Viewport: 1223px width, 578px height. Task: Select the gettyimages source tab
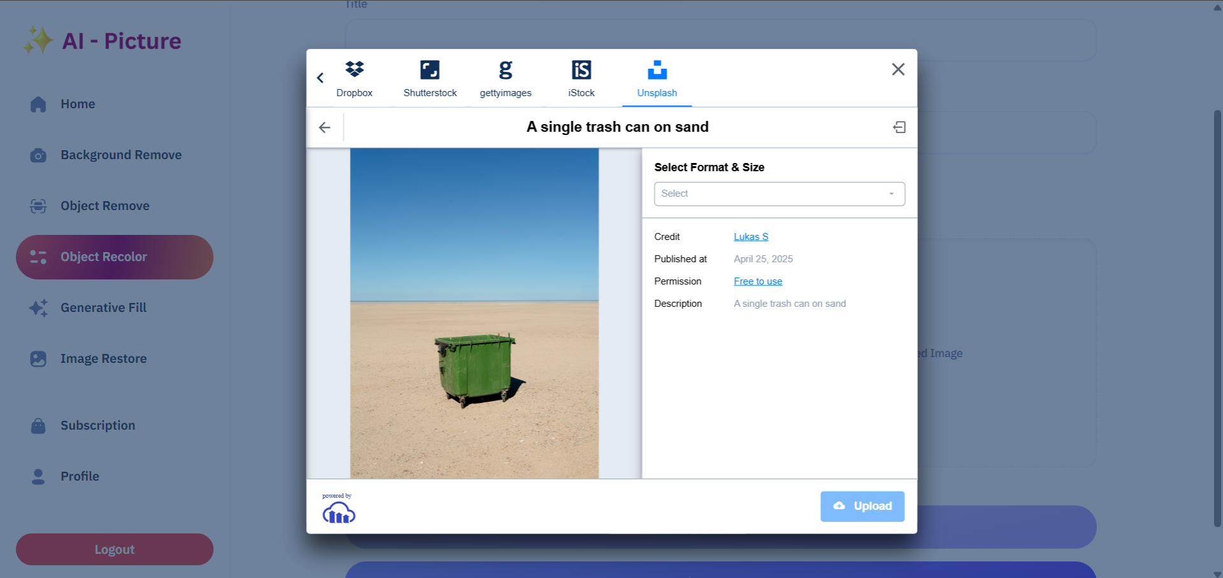pos(506,79)
